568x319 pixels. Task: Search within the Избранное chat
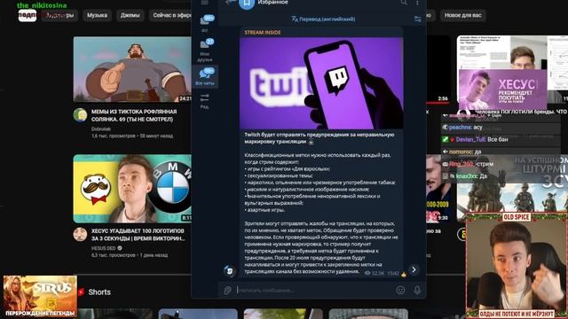404,3
